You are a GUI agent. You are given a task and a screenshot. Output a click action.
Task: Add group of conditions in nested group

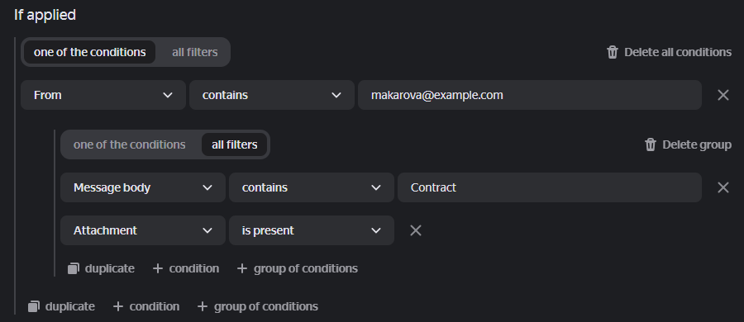point(297,268)
